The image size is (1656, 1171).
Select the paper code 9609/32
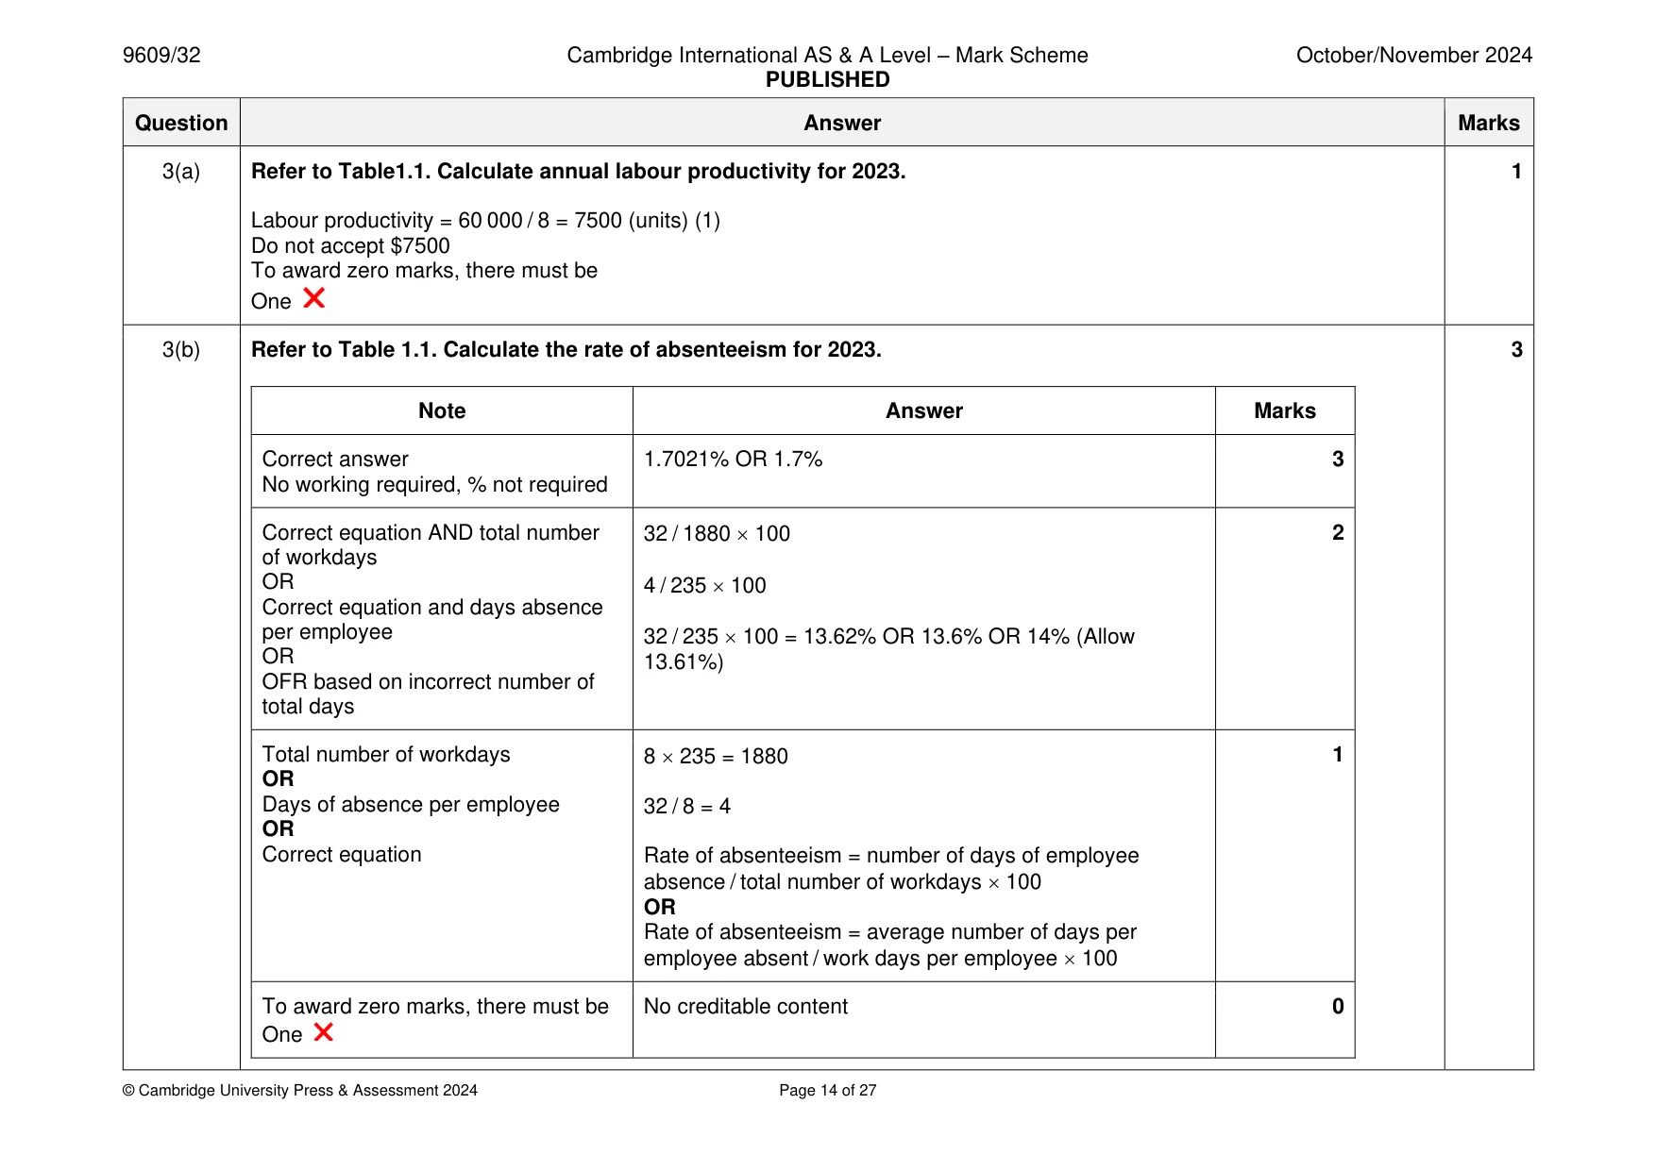161,56
